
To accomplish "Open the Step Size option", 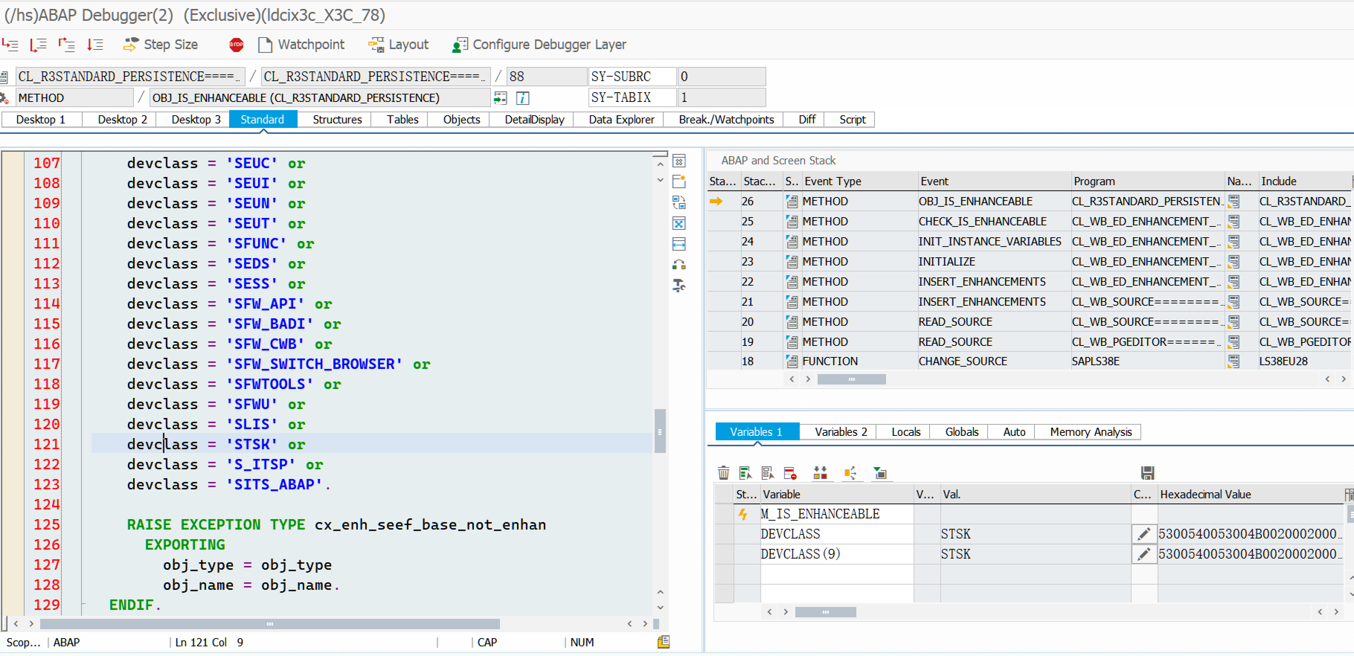I will 161,45.
